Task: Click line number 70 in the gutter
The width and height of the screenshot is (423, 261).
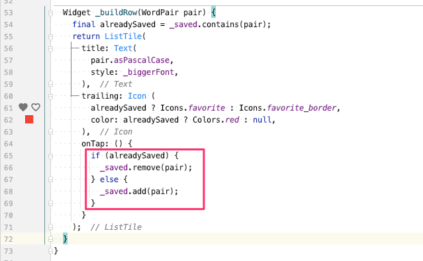Action: coord(9,215)
